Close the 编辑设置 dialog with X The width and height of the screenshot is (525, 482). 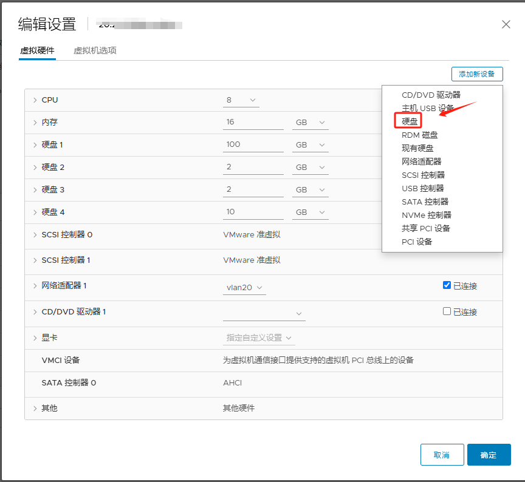point(506,24)
